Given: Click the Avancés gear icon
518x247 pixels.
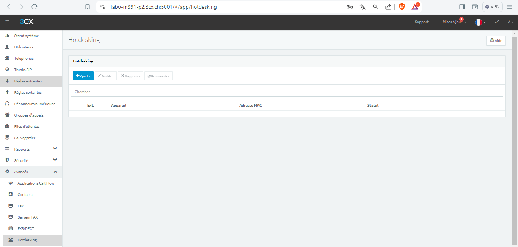Looking at the screenshot, I should [7, 172].
